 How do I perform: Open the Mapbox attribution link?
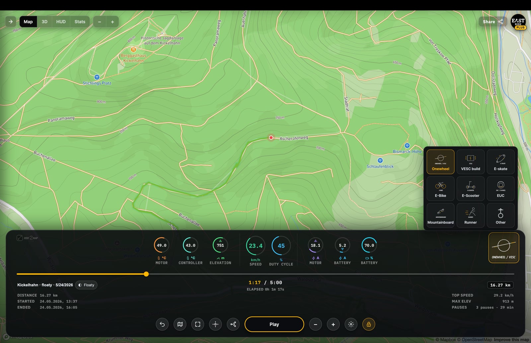(x=445, y=340)
